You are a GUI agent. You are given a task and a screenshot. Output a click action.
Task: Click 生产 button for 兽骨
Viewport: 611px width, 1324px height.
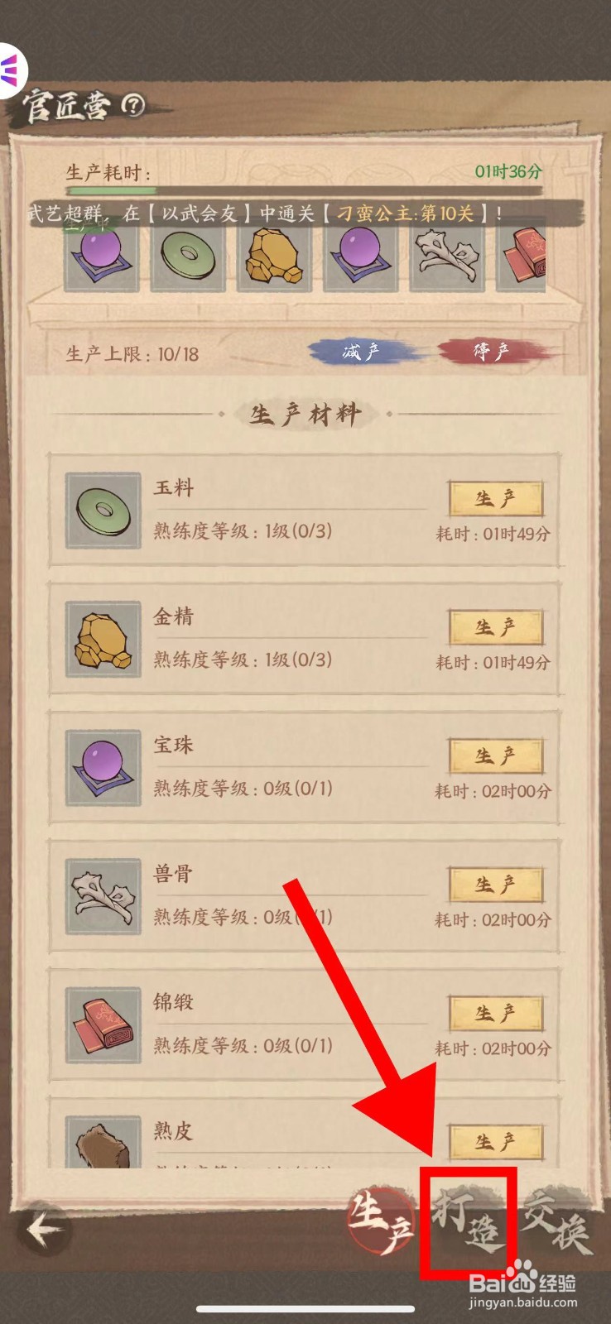point(496,885)
